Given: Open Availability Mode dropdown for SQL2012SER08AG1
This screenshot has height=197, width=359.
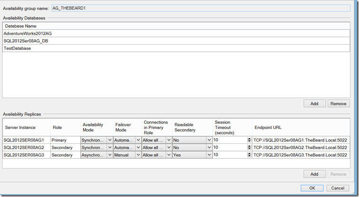Looking at the screenshot, I should (110, 140).
